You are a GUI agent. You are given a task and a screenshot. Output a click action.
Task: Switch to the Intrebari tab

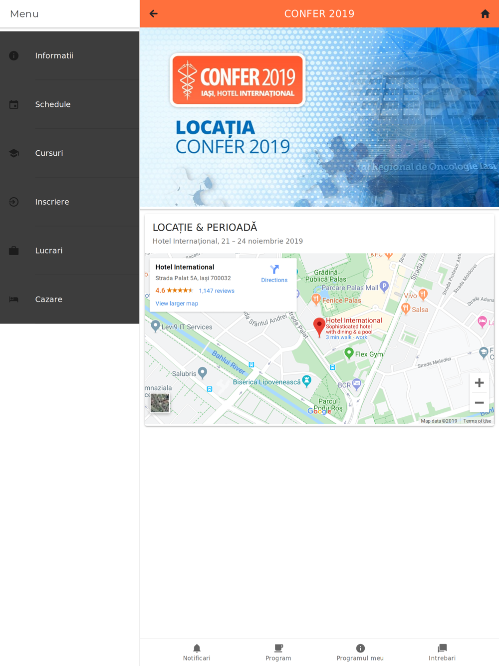click(x=442, y=653)
